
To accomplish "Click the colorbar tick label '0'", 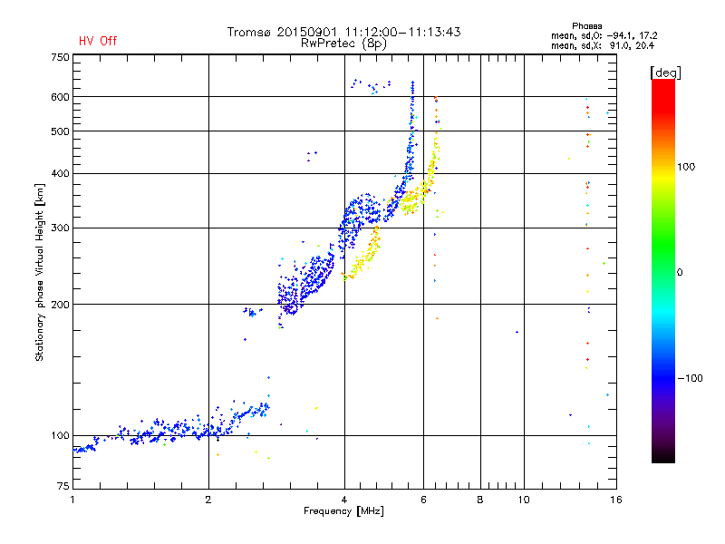I will tap(680, 273).
